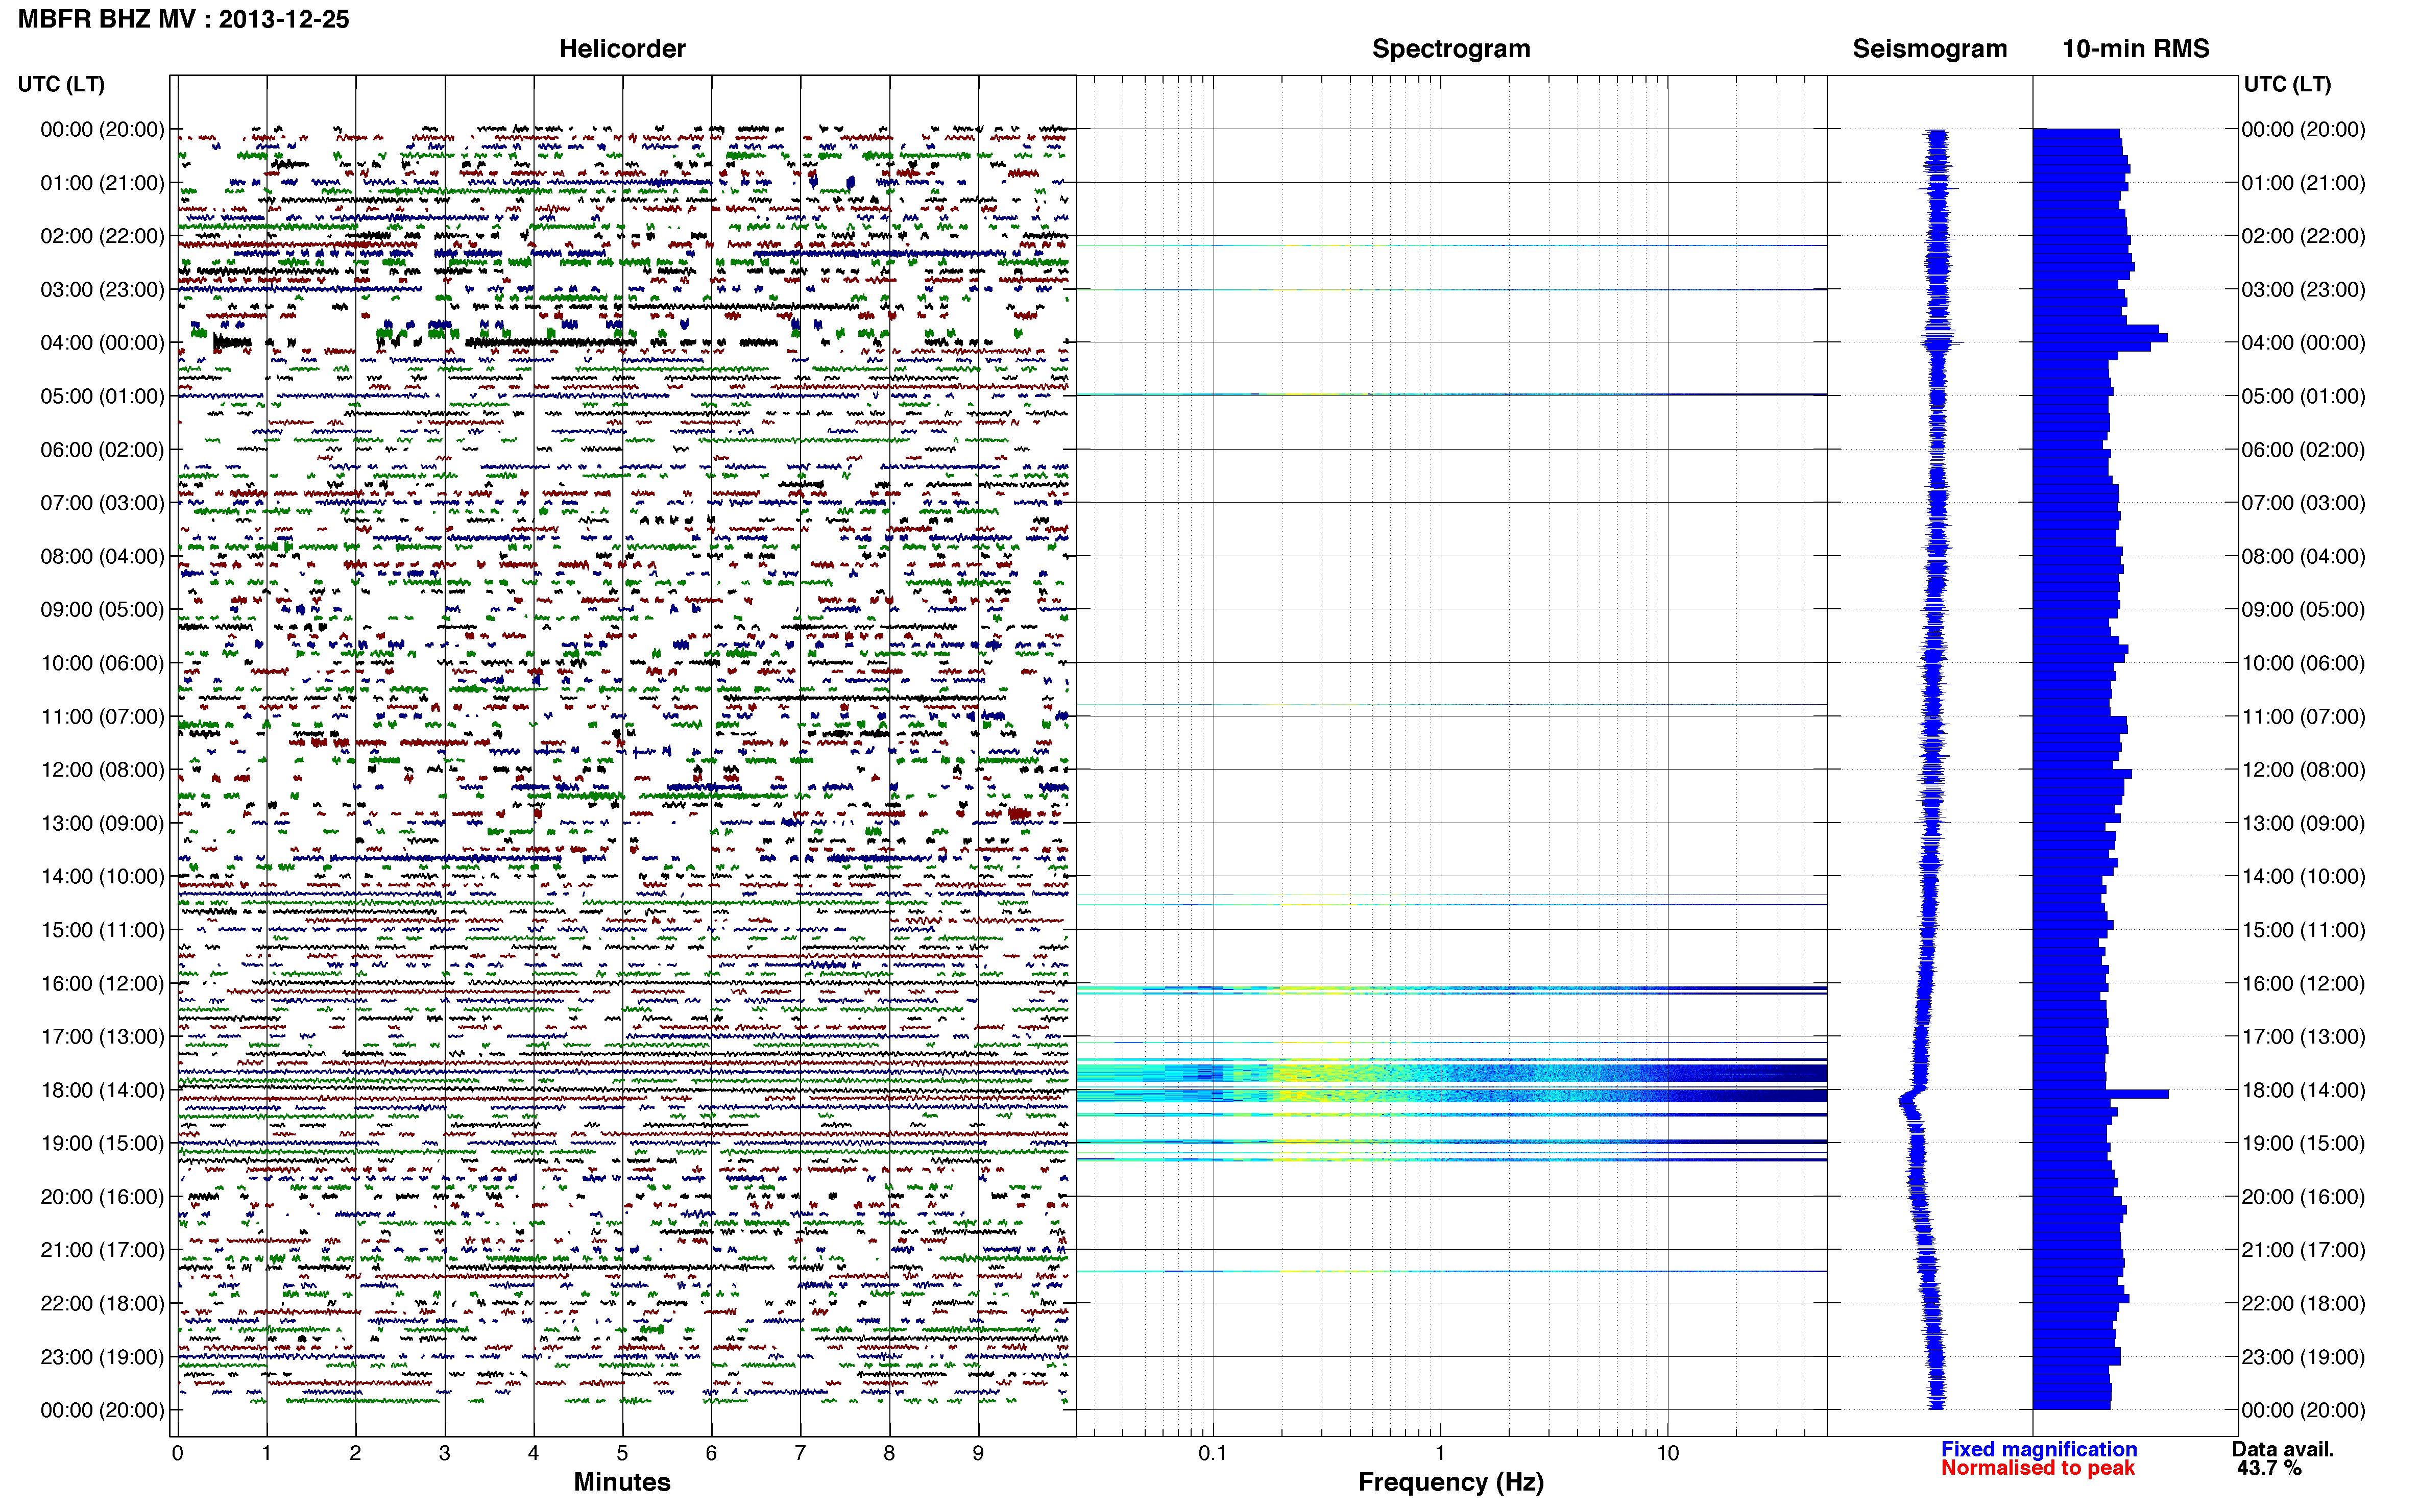The image size is (2420, 1512).
Task: Click the '1' tick below the spectrogram
Action: click(1441, 1453)
